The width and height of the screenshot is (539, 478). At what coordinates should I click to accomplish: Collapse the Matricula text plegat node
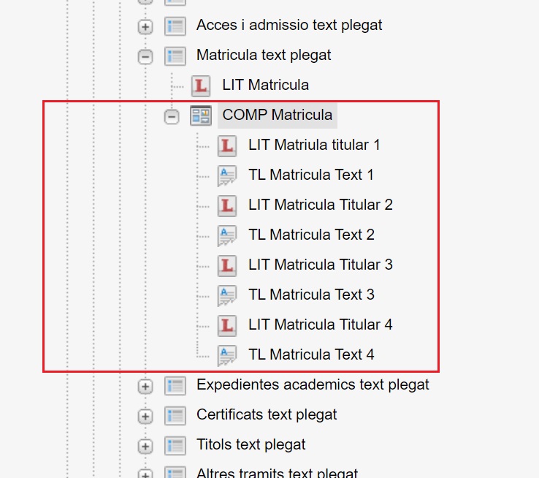click(145, 57)
